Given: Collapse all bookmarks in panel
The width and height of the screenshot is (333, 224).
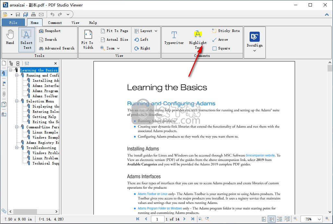Looking at the screenshot, I should click(18, 63).
